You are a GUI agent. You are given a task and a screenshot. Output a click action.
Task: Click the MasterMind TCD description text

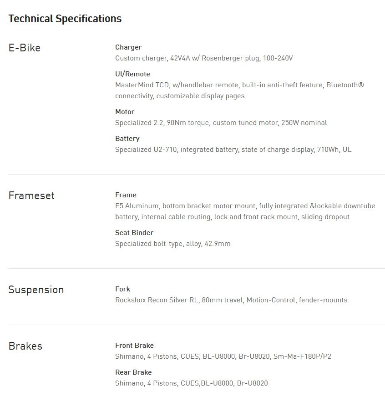coord(239,90)
